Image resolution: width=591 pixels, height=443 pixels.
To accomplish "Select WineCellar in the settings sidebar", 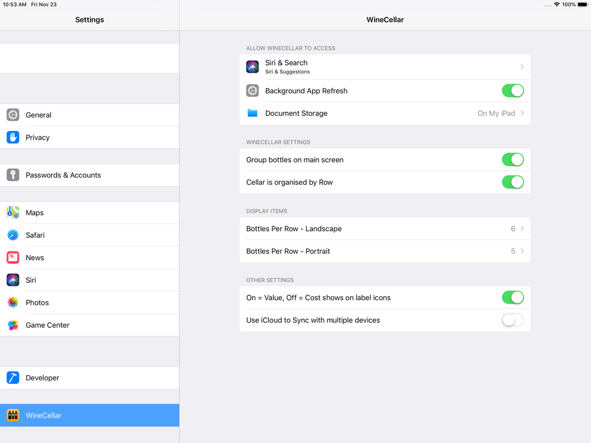I will [90, 415].
